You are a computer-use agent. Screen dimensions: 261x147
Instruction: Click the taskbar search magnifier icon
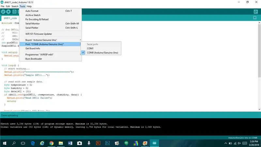coord(14,143)
